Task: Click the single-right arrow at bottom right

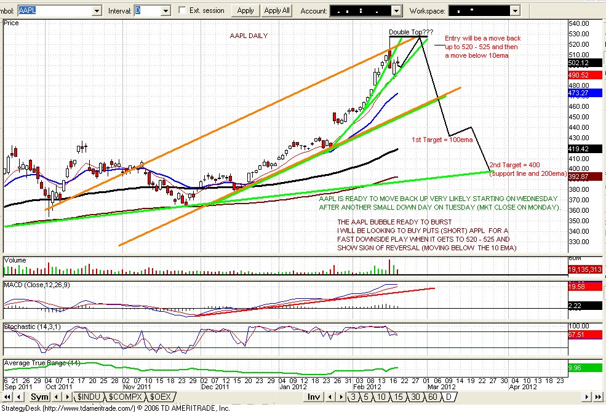Action: tap(587, 397)
